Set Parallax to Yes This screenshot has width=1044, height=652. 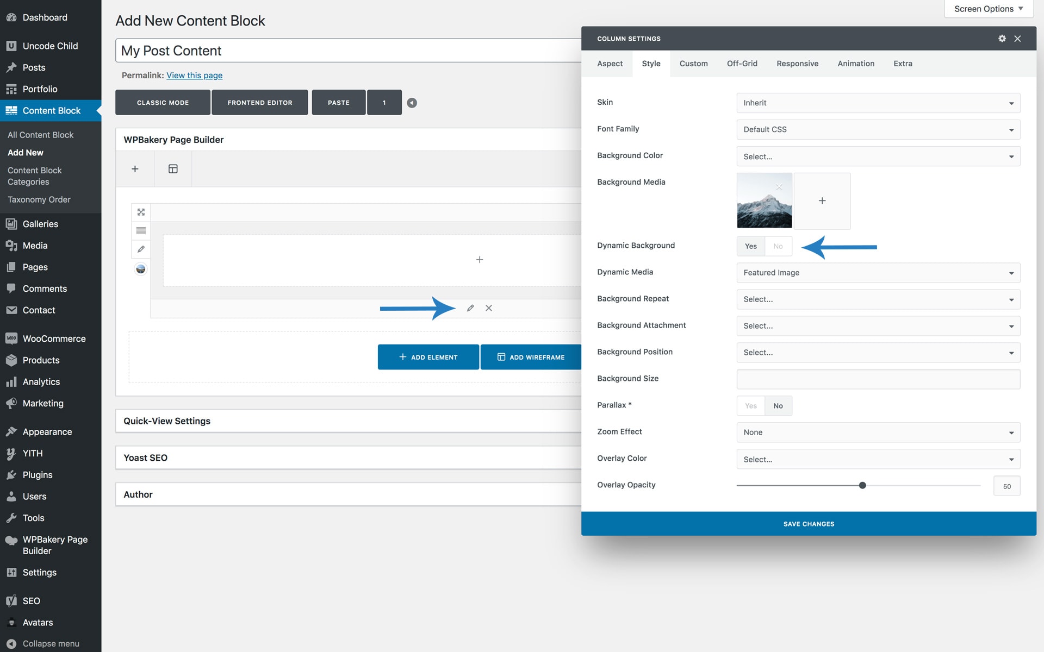click(750, 406)
